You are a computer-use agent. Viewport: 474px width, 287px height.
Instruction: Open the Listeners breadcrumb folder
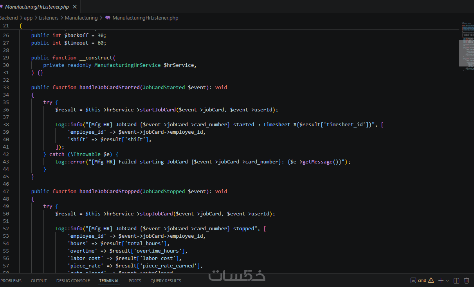[49, 18]
